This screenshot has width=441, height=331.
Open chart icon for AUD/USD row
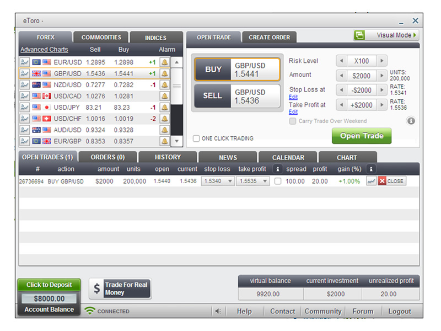point(25,130)
